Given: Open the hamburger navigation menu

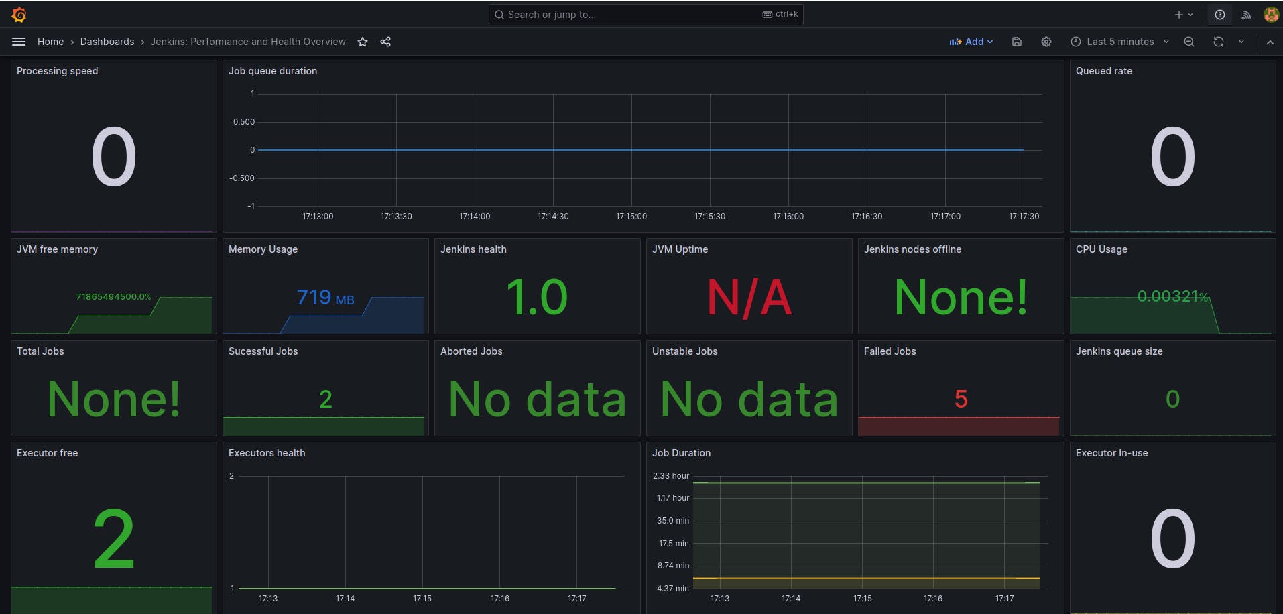Looking at the screenshot, I should [19, 42].
